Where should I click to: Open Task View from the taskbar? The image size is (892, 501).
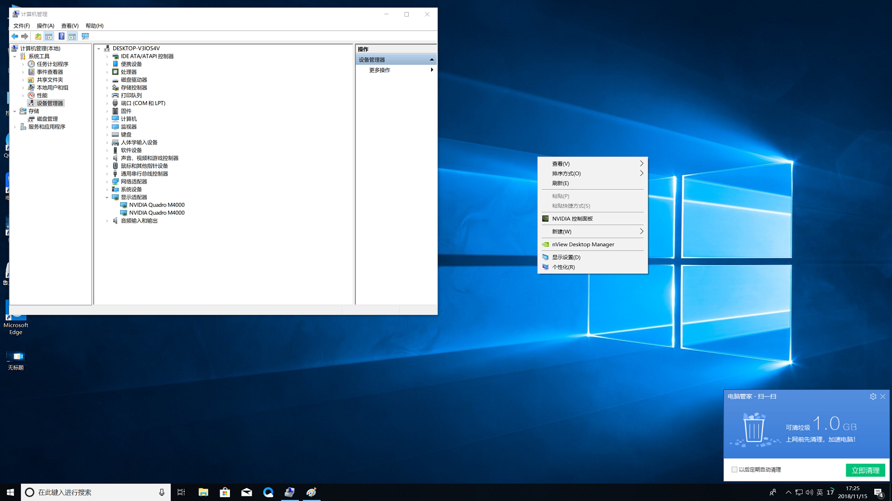[x=181, y=492]
